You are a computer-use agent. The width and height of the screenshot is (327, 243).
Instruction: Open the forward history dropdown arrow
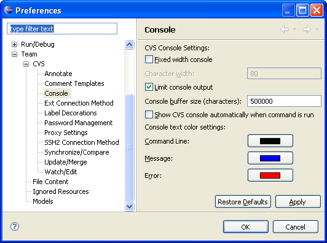317,29
